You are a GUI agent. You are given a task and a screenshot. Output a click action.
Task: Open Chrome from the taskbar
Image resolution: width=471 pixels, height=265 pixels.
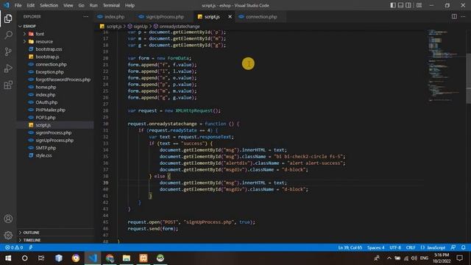(110, 258)
